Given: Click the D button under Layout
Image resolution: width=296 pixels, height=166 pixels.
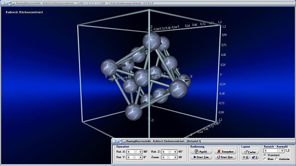Looking at the screenshot, I should coord(246,157).
